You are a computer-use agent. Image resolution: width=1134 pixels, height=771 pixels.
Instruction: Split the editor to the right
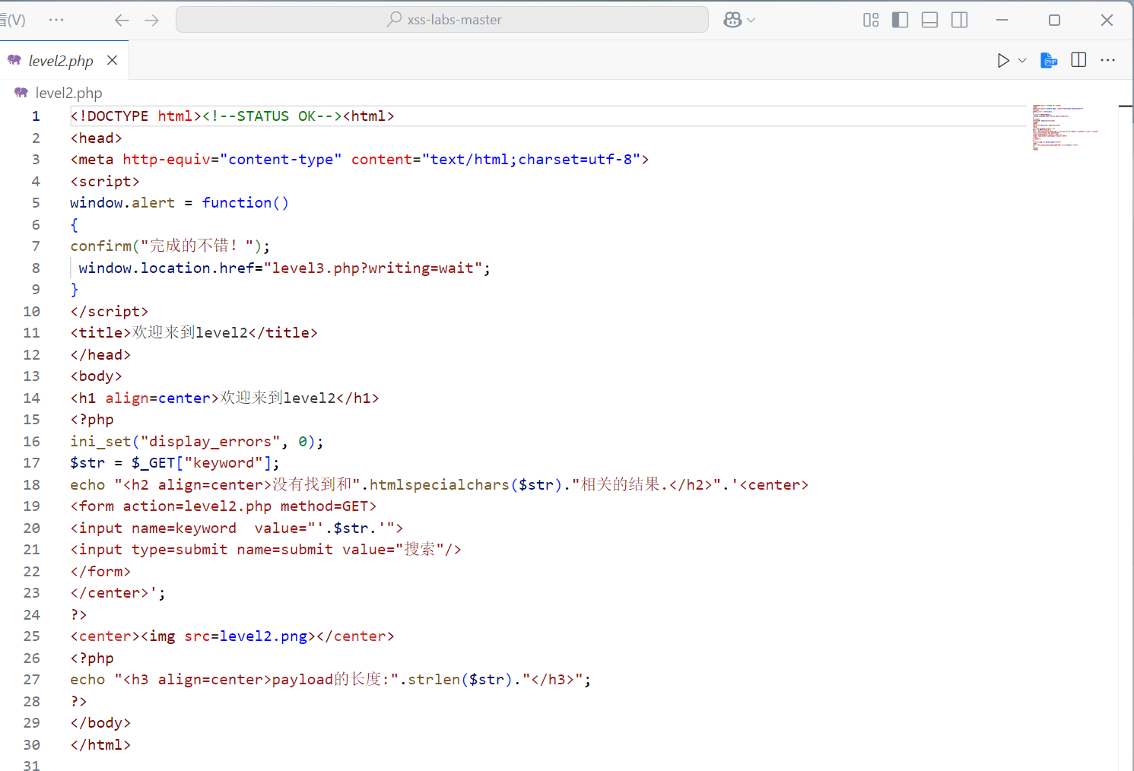coord(1078,60)
